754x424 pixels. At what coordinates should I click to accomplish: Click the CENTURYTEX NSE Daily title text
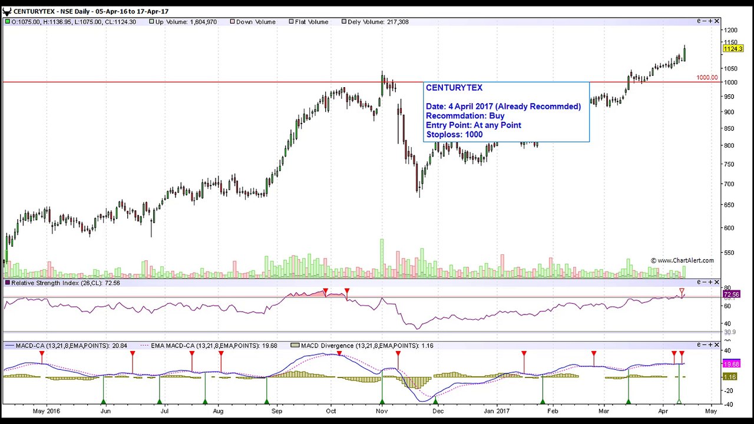coord(91,11)
